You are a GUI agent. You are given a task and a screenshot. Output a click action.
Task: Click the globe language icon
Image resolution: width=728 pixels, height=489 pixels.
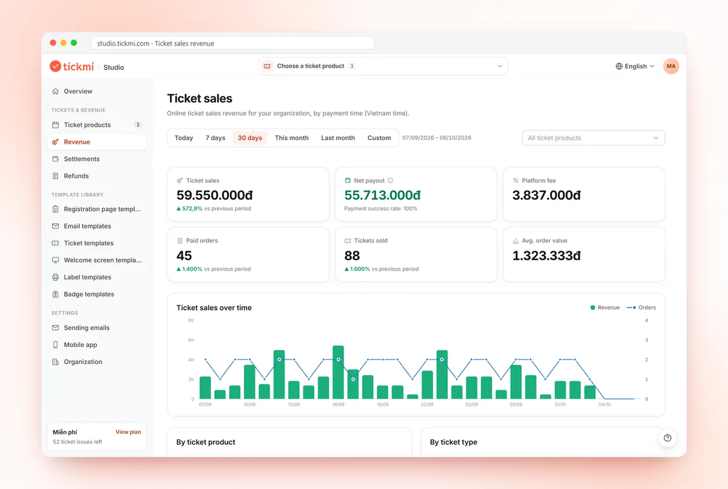[x=619, y=66]
